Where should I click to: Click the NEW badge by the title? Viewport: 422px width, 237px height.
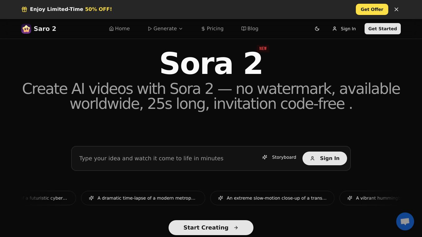pos(263,48)
